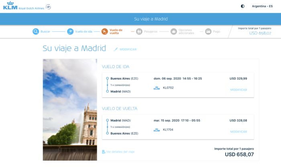This screenshot has width=281, height=167.
Task: Click the VUELO DE IDA section heading
Action: click(x=116, y=67)
